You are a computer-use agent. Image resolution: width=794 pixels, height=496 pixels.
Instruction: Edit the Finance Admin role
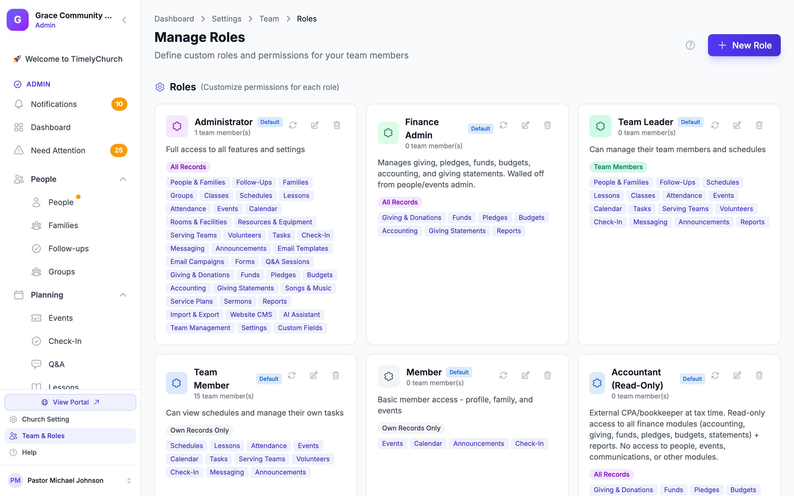coord(525,125)
